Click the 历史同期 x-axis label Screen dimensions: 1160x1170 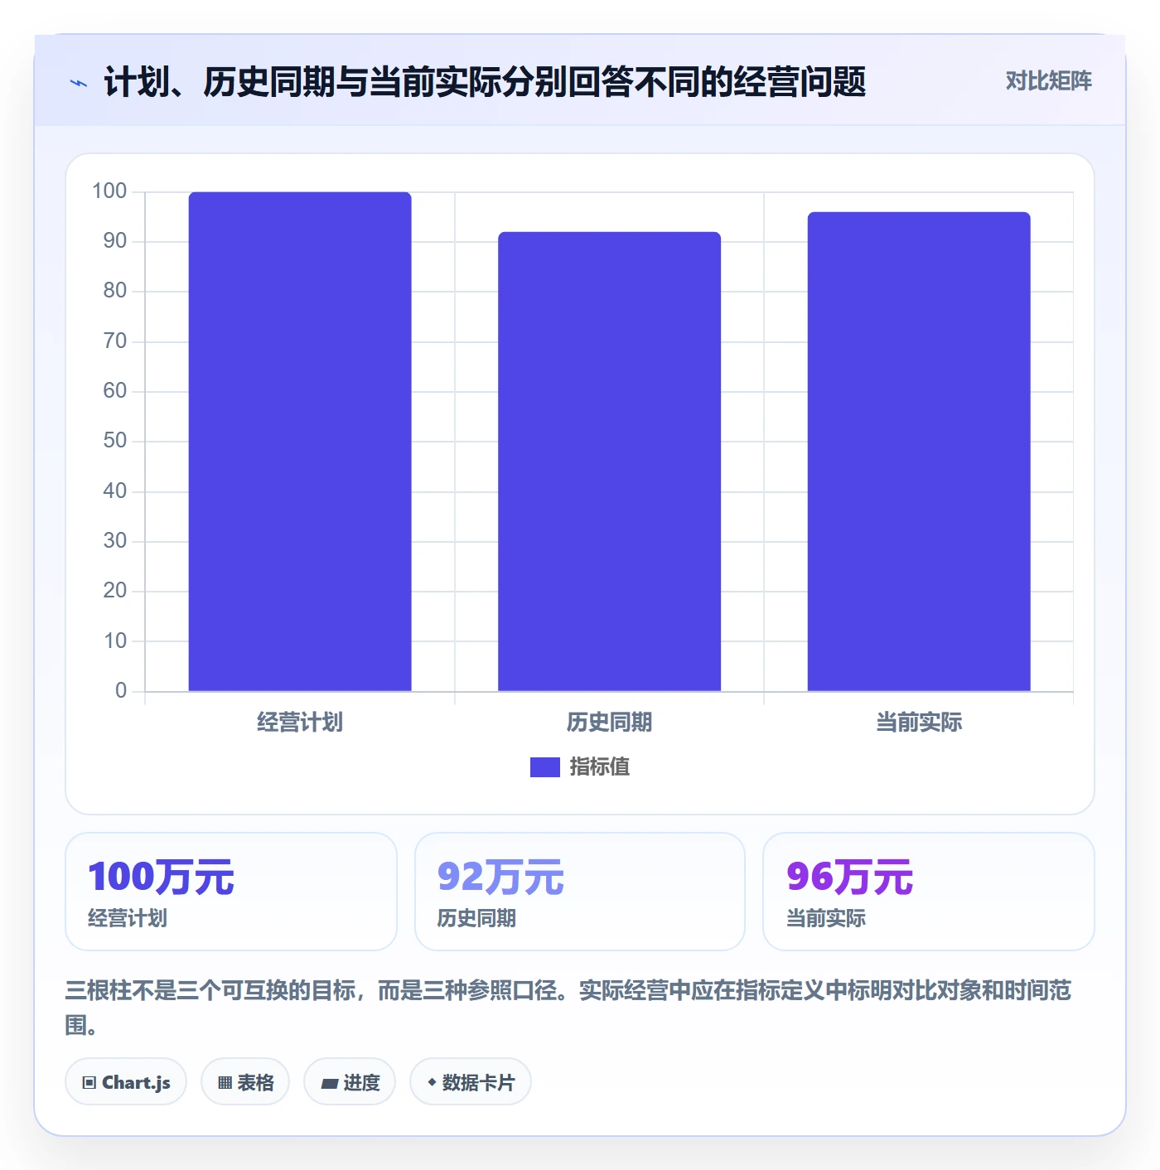point(609,723)
